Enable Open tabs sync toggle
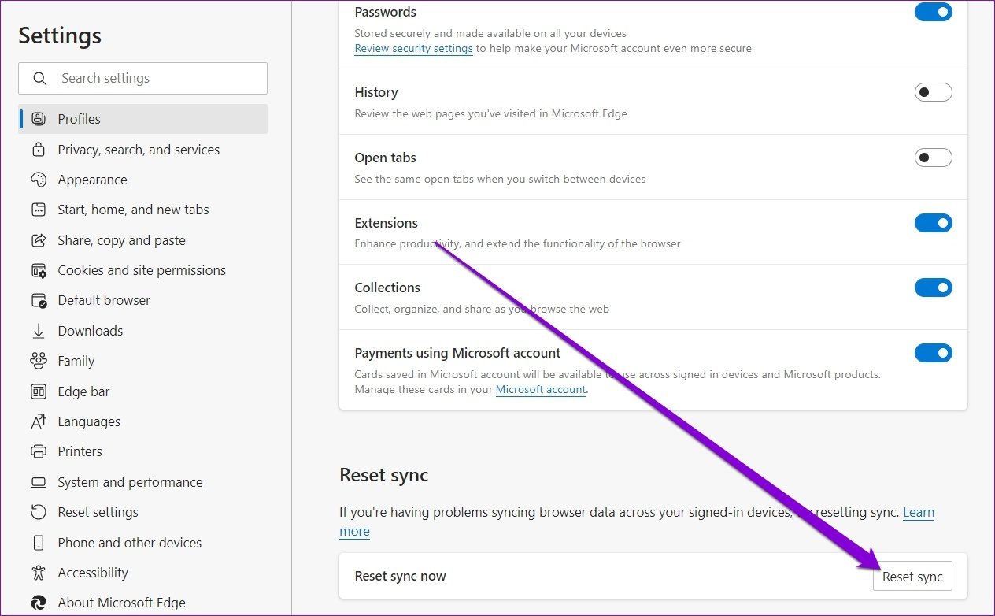This screenshot has width=995, height=616. pos(933,158)
